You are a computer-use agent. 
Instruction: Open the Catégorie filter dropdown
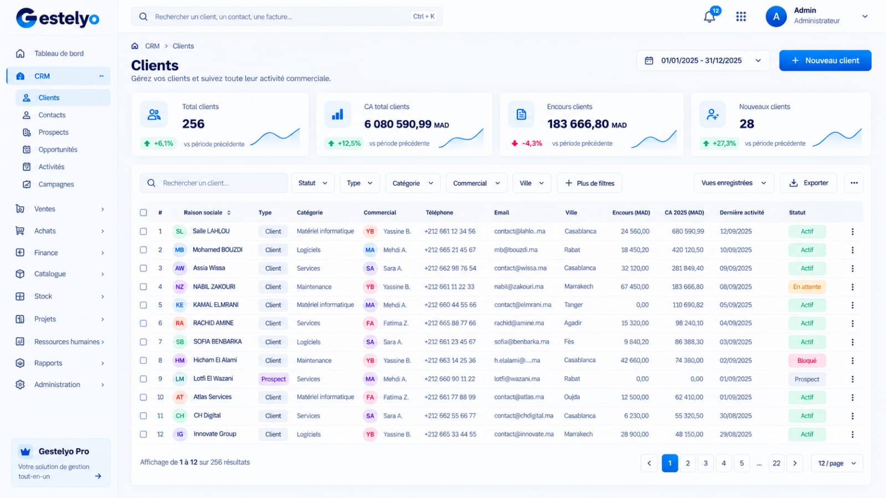click(x=413, y=183)
